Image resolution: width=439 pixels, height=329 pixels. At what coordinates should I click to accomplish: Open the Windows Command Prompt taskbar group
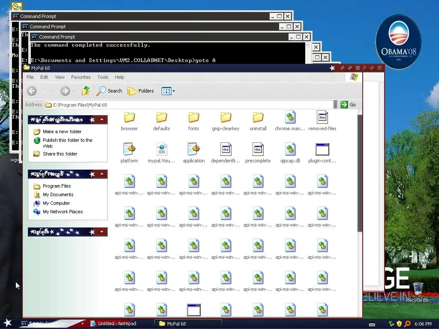[52, 324]
